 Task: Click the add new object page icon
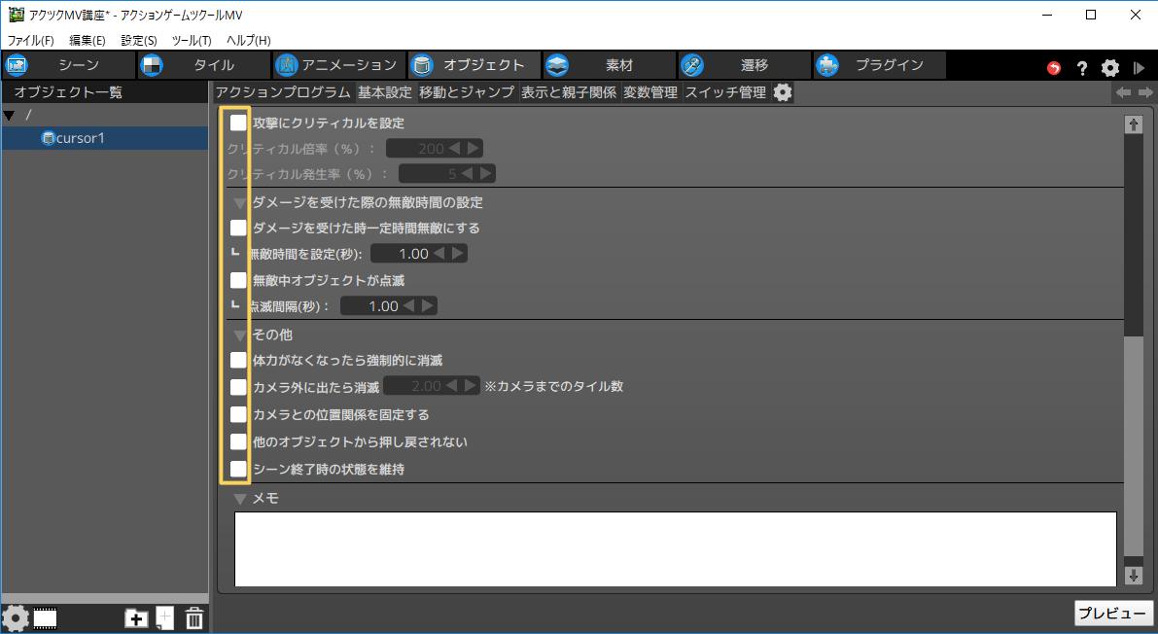(x=165, y=617)
